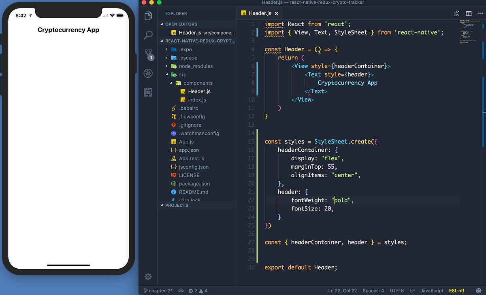The image size is (486, 295).
Task: Open the Settings gear at bottom left
Action: [148, 277]
